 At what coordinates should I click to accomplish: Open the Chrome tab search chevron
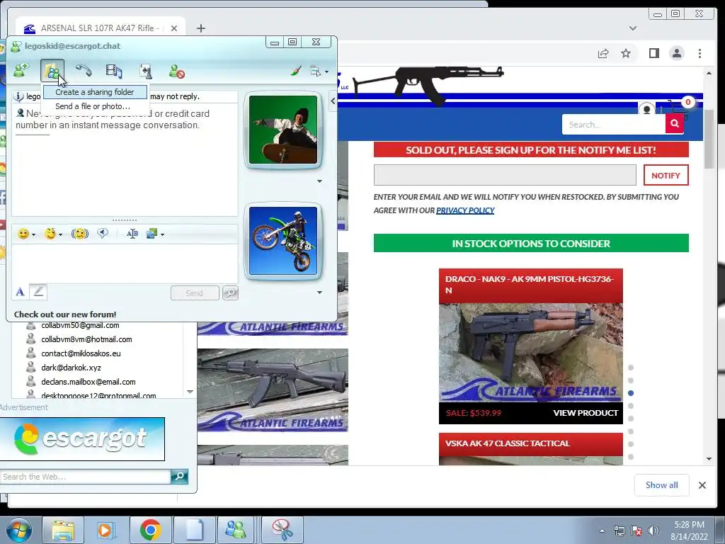point(633,28)
